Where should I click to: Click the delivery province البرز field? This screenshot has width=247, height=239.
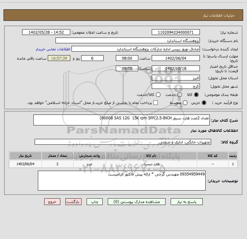coord(176,78)
